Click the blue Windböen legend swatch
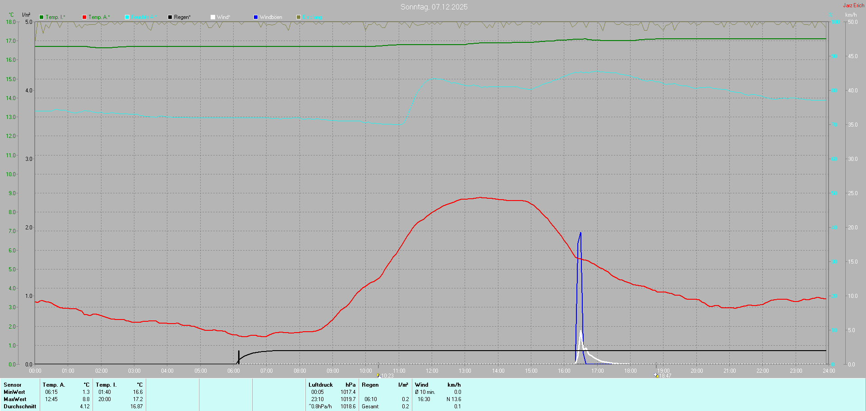The height and width of the screenshot is (411, 866). click(x=256, y=17)
